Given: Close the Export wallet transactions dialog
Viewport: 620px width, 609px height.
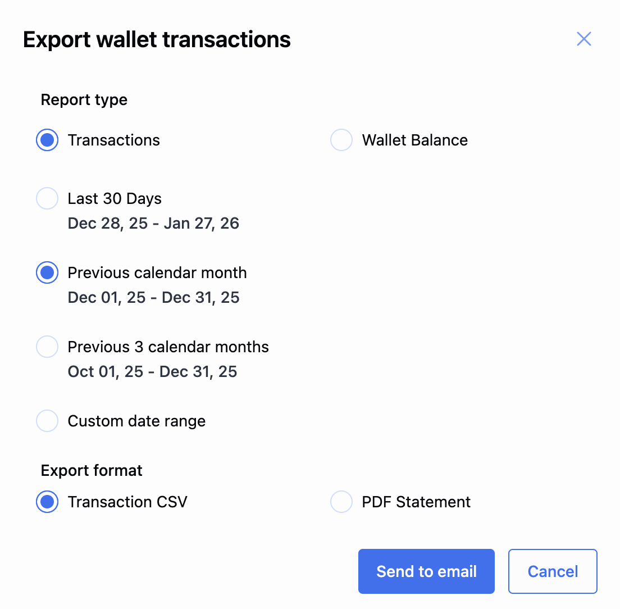Looking at the screenshot, I should [x=583, y=39].
